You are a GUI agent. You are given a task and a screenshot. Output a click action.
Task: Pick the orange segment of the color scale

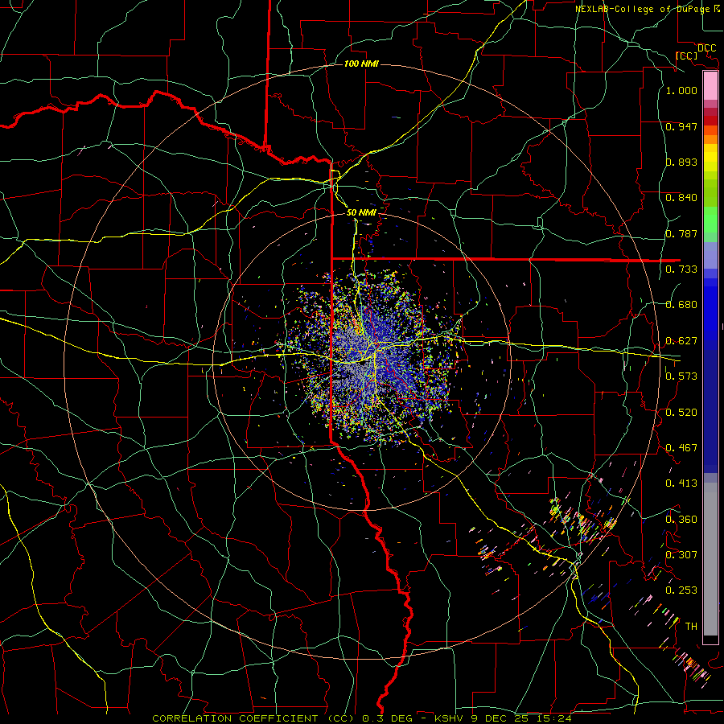click(710, 139)
